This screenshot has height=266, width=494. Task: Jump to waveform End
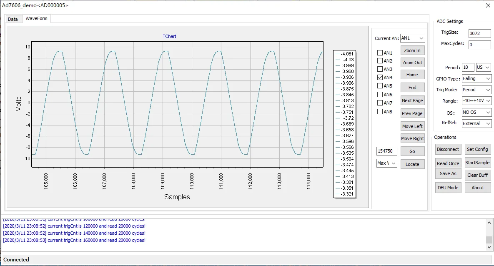click(412, 88)
